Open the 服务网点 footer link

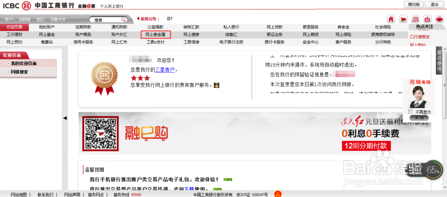coord(96,195)
